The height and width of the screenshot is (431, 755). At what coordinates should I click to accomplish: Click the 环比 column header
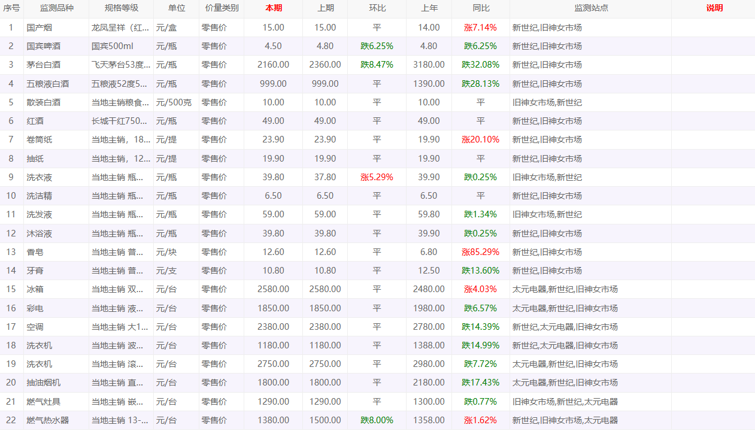click(377, 8)
